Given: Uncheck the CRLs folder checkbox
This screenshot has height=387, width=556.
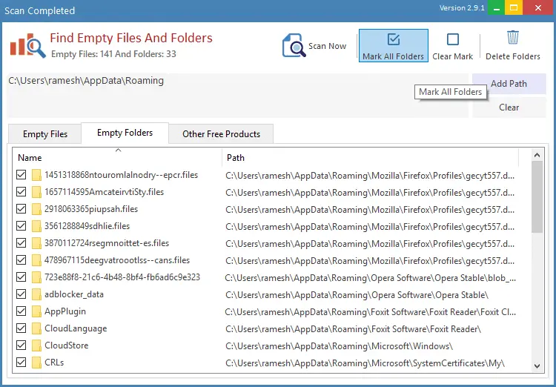Looking at the screenshot, I should click(x=21, y=363).
